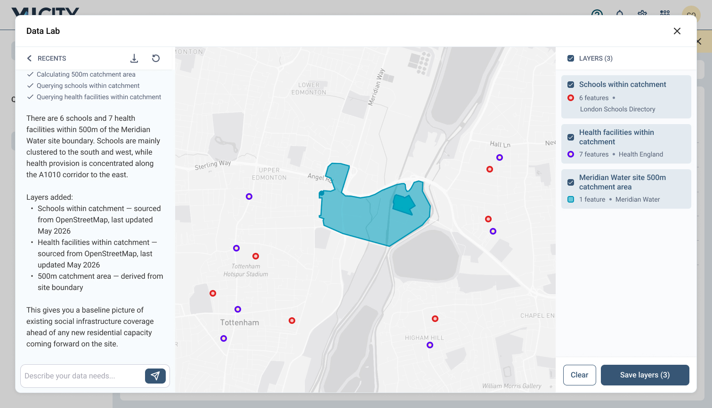Click the RECENTS label

52,58
